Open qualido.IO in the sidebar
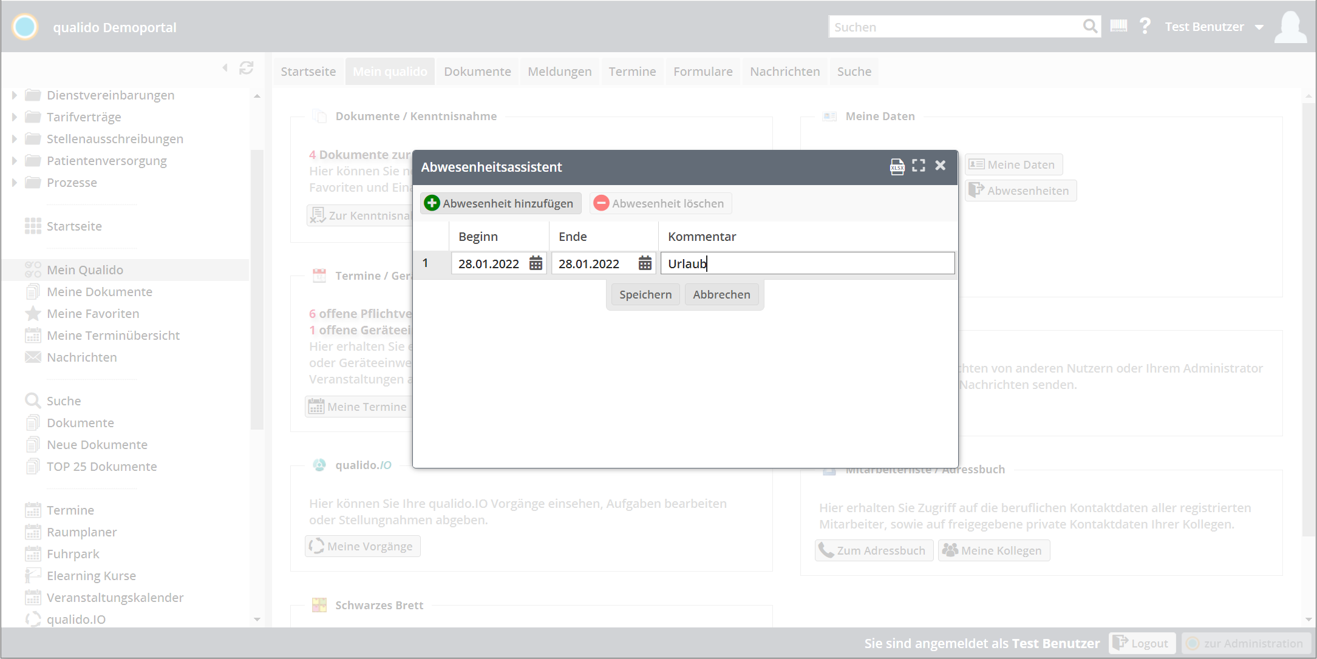The image size is (1317, 659). click(x=76, y=620)
